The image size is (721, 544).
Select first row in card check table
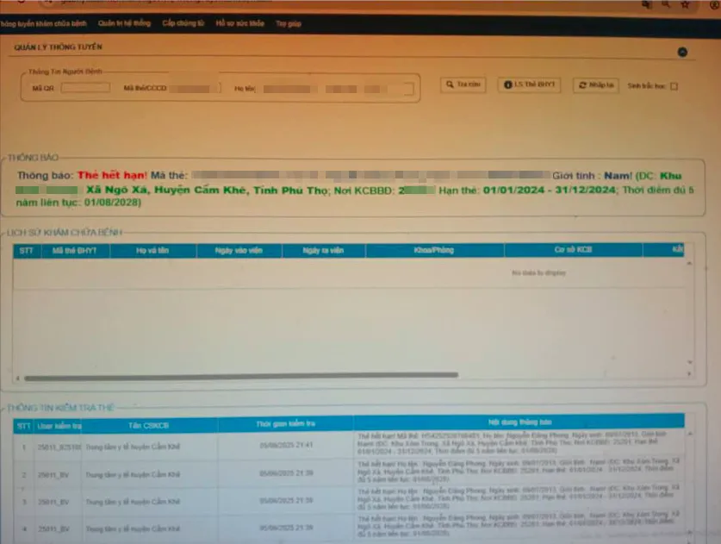(349, 445)
